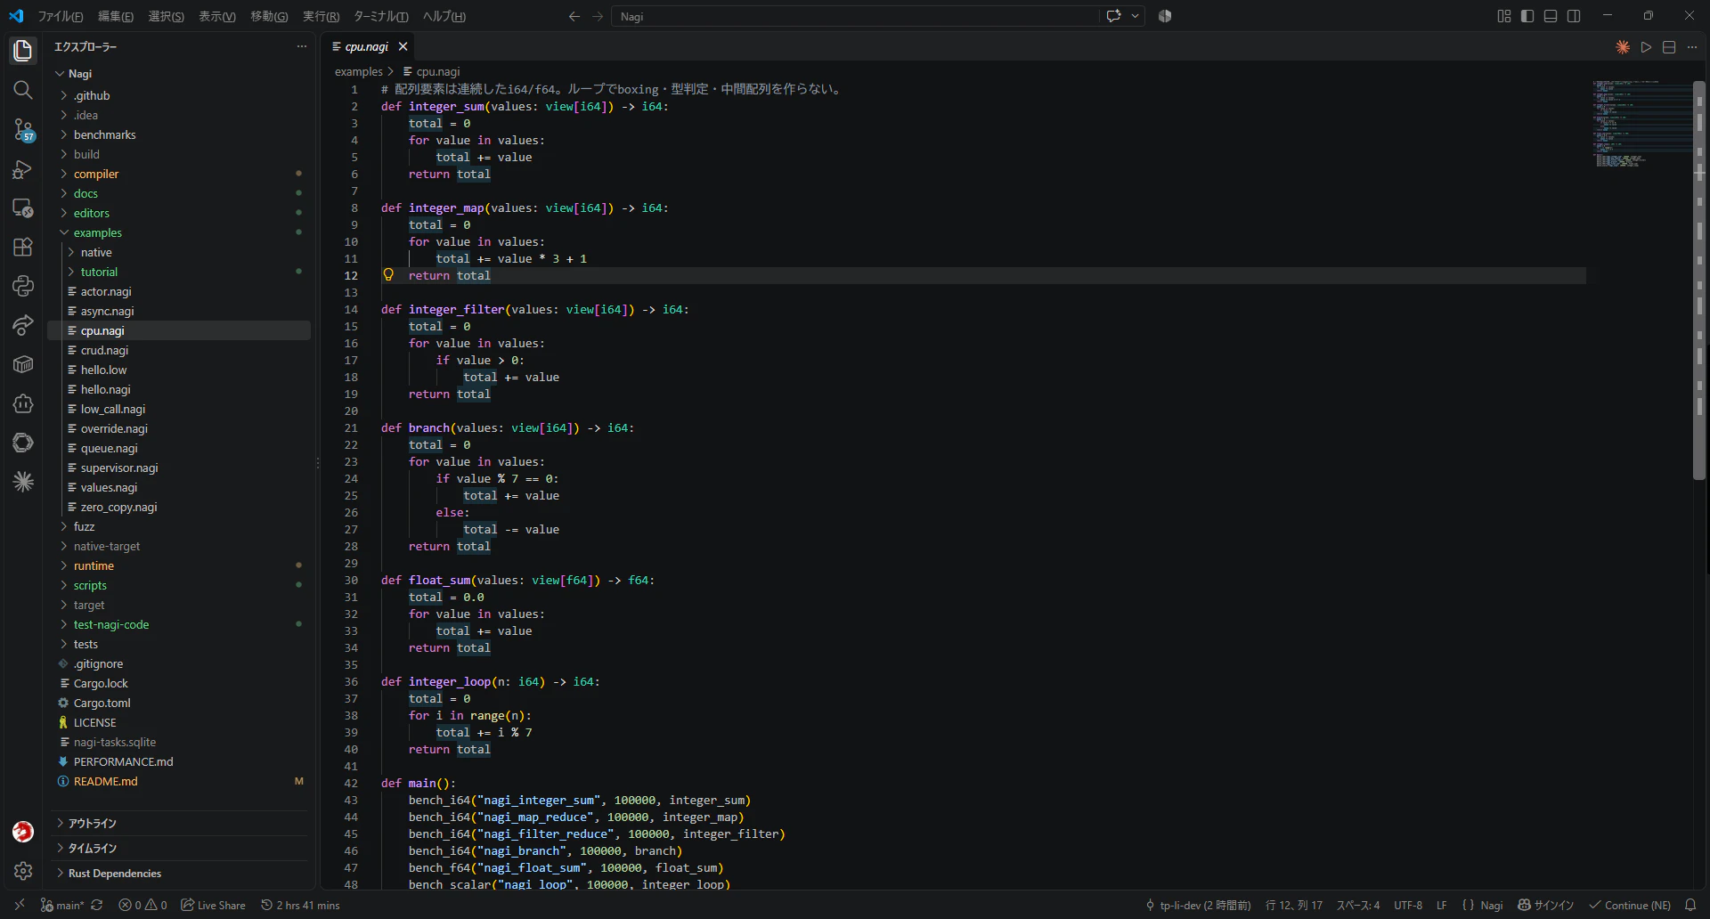Click the サインイン status bar button

(x=1546, y=905)
